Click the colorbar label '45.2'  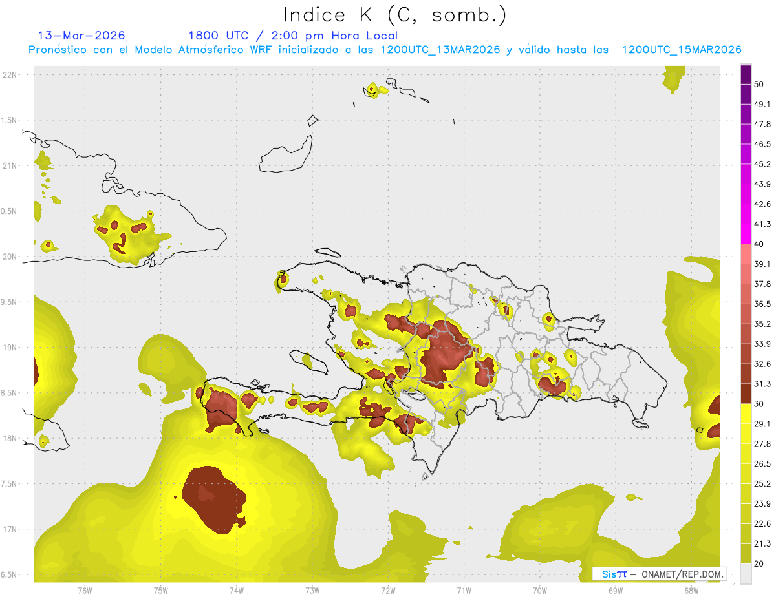coord(762,164)
